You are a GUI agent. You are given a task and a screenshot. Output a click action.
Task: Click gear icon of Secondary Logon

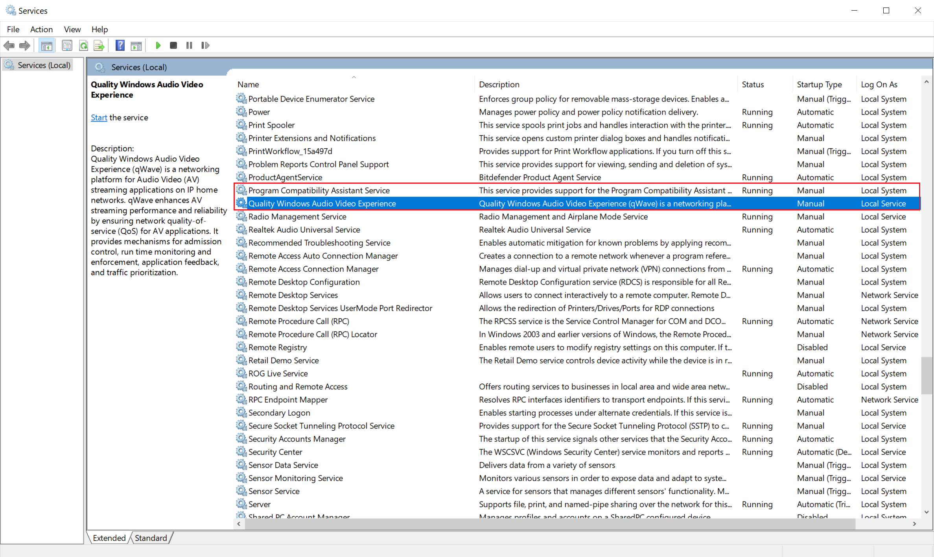241,413
